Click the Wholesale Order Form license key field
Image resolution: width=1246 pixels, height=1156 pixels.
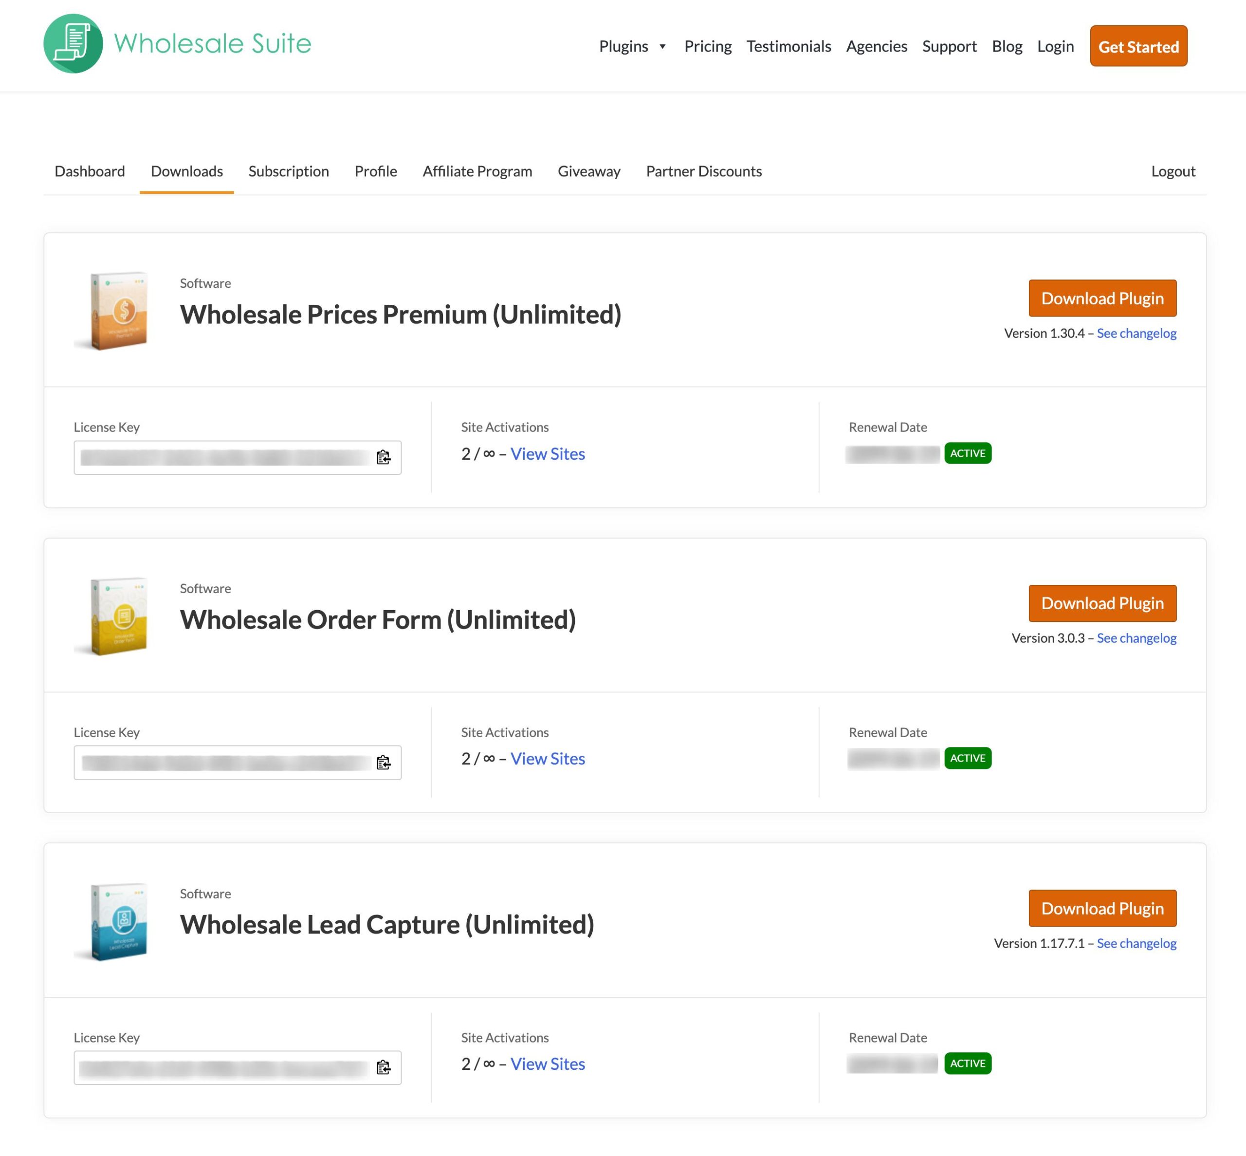point(237,763)
